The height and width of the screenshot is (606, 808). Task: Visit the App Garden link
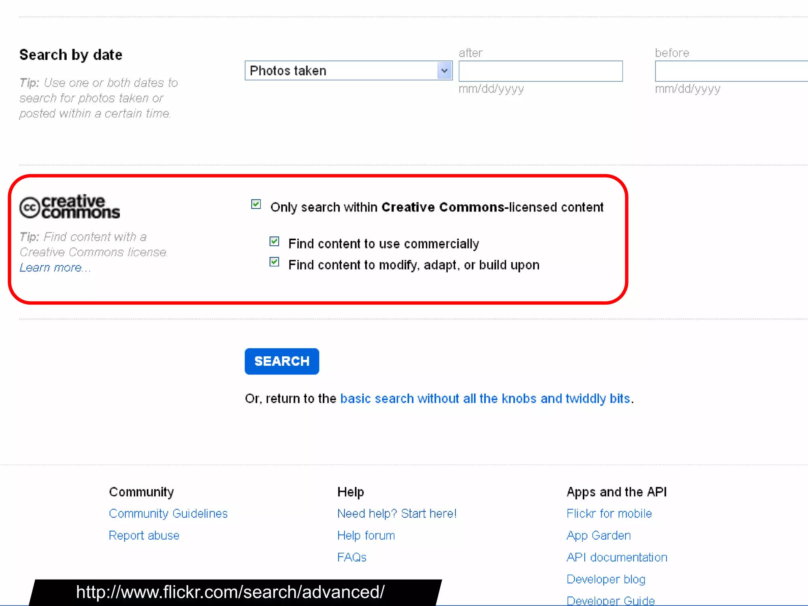point(599,535)
